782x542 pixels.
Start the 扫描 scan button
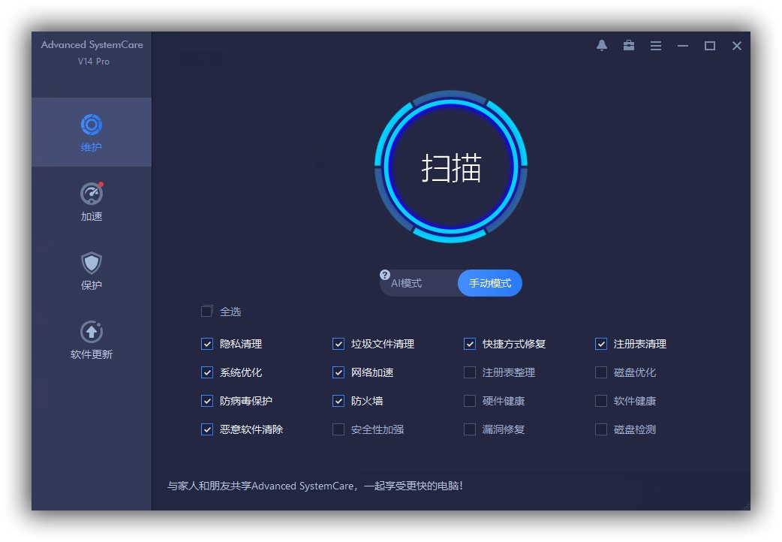(451, 167)
